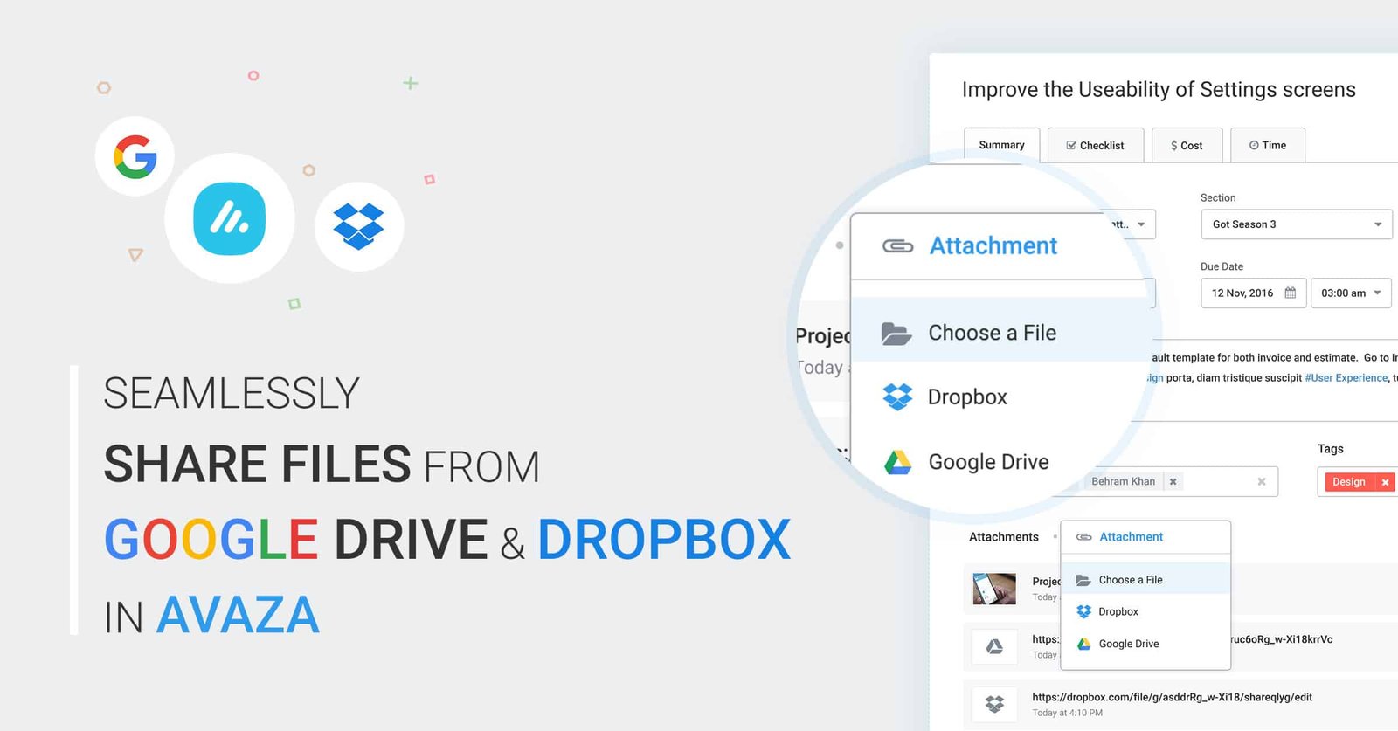Open the project photo attachment thumbnail
Image resolution: width=1398 pixels, height=731 pixels.
[994, 589]
